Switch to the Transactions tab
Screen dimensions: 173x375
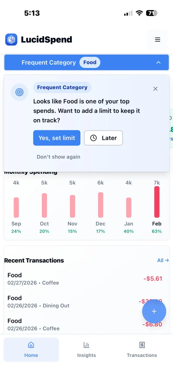(x=142, y=350)
